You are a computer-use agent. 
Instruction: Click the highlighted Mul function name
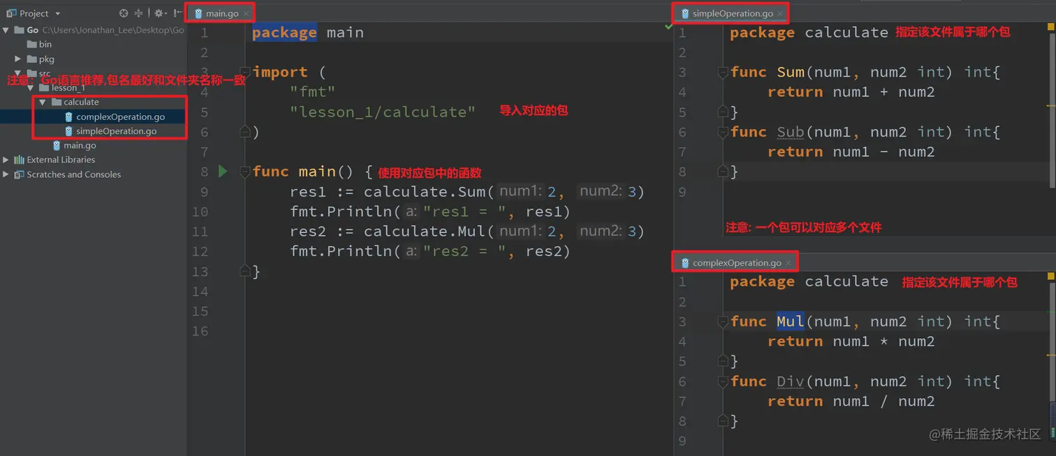click(x=791, y=321)
